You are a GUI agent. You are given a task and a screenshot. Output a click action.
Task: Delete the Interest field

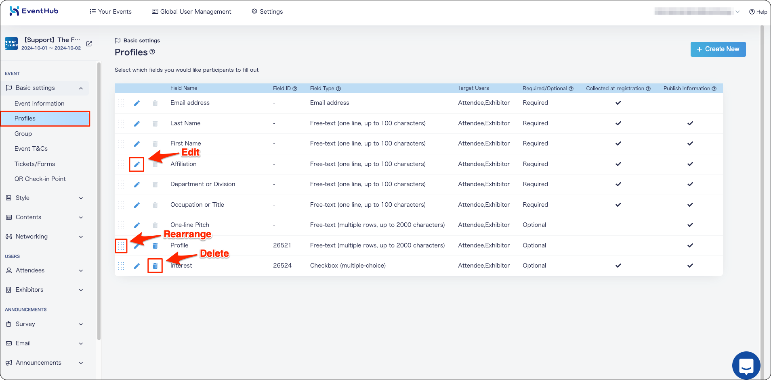click(x=155, y=266)
